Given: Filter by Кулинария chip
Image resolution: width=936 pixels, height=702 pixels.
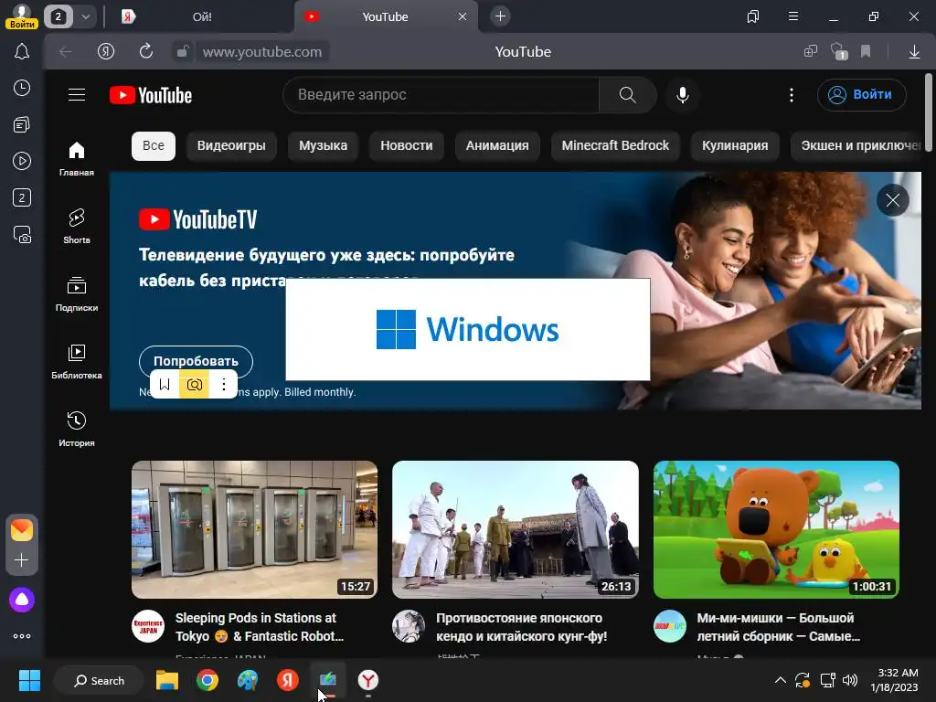Looking at the screenshot, I should pos(735,145).
